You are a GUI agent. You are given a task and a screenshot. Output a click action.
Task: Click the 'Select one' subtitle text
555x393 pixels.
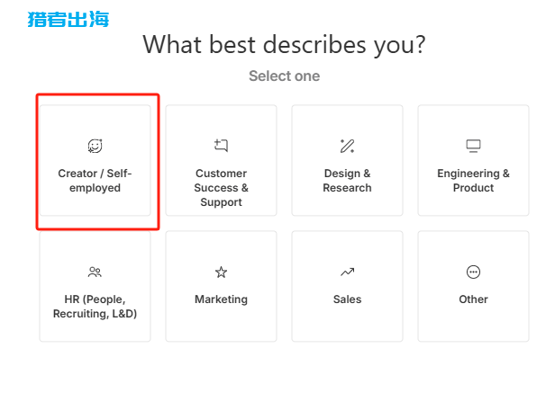pyautogui.click(x=284, y=76)
